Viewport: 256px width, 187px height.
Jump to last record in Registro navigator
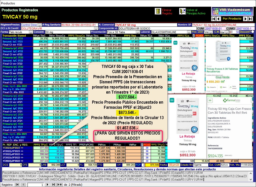pos(54,185)
